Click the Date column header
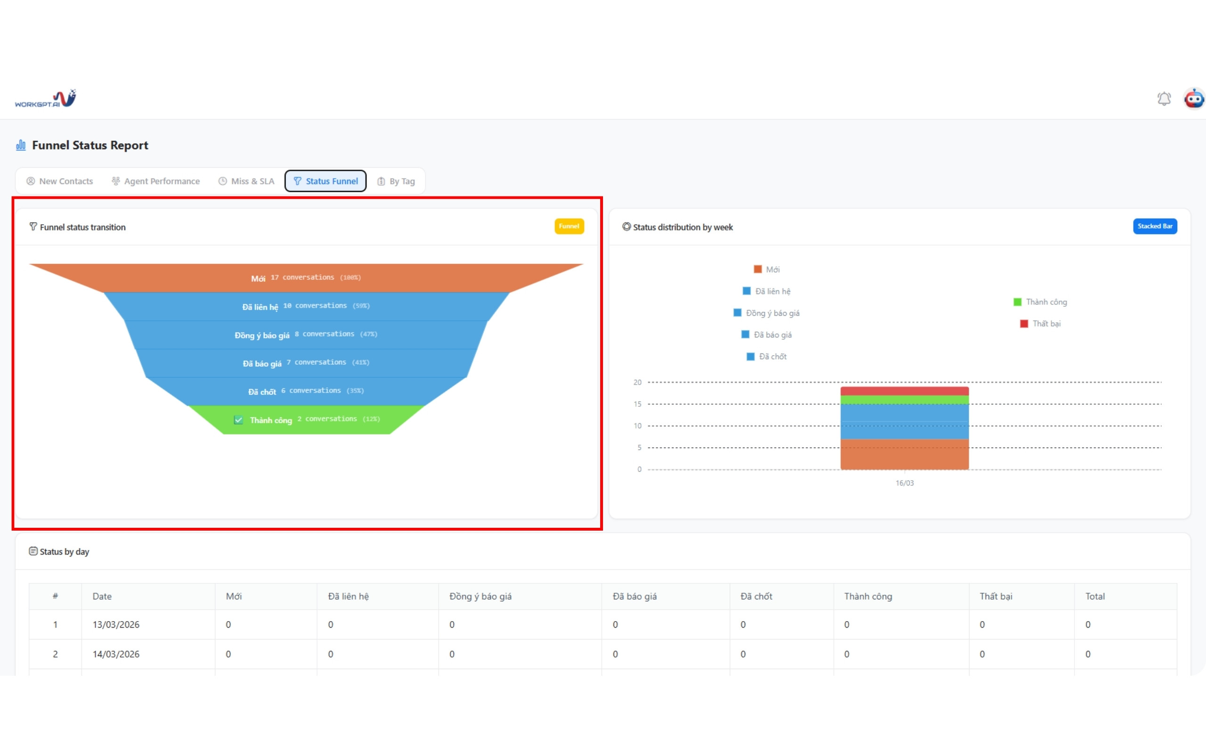The height and width of the screenshot is (754, 1206). 102,597
